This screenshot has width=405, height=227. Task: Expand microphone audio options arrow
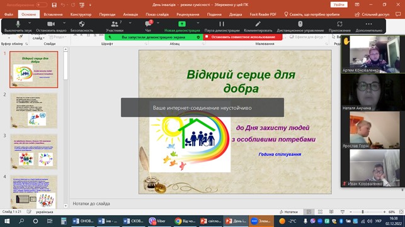[30, 23]
